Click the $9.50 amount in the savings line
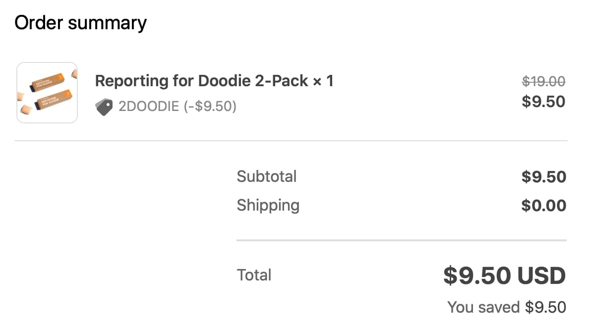The width and height of the screenshot is (591, 332). [x=545, y=307]
